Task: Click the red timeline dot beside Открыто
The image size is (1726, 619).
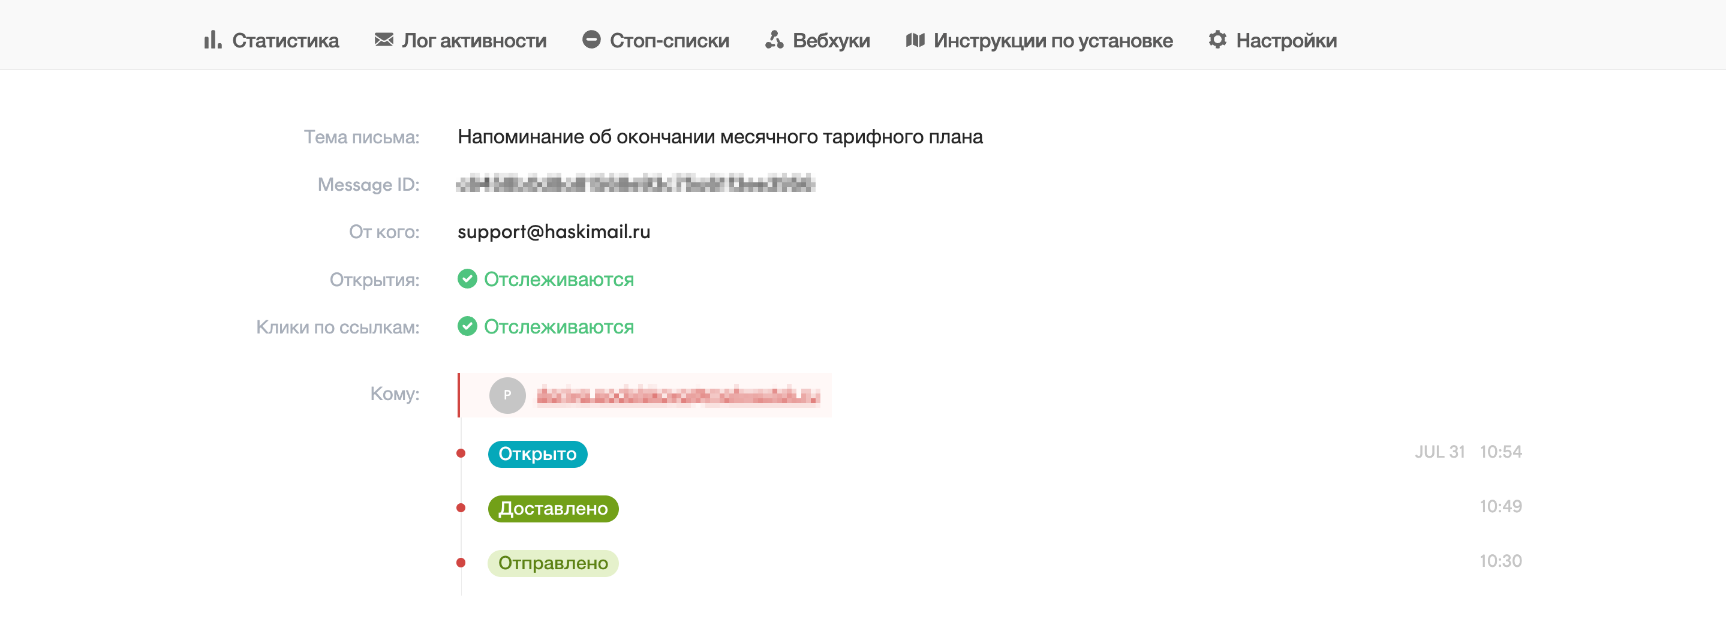Action: pos(461,453)
